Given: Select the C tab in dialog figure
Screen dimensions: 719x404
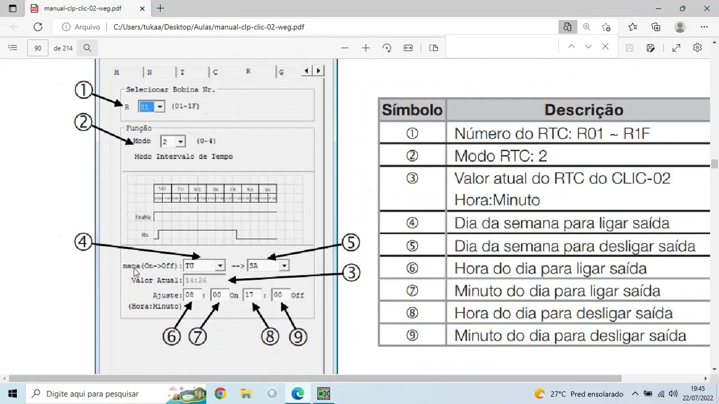Looking at the screenshot, I should point(215,72).
